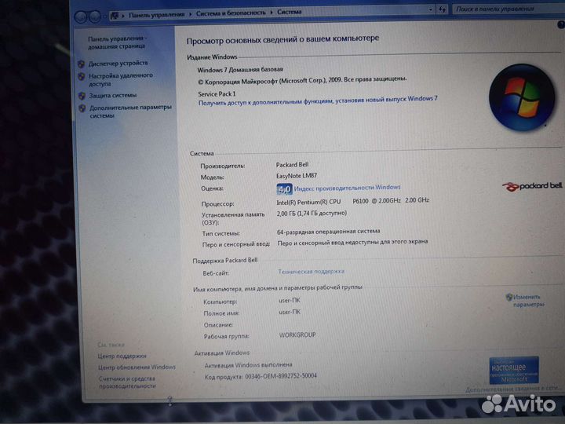Click the user-ПК value beside Компьютер
The image size is (565, 424).
pyautogui.click(x=290, y=300)
